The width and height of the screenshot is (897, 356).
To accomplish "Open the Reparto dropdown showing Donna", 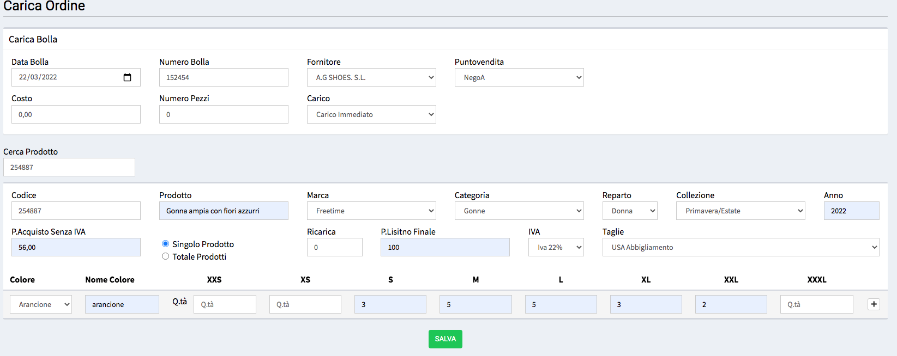I will pos(630,211).
